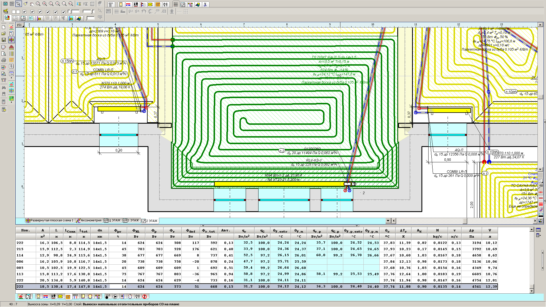Select the scissors cut tool
Image resolution: width=546 pixels, height=307 pixels.
click(x=205, y=5)
